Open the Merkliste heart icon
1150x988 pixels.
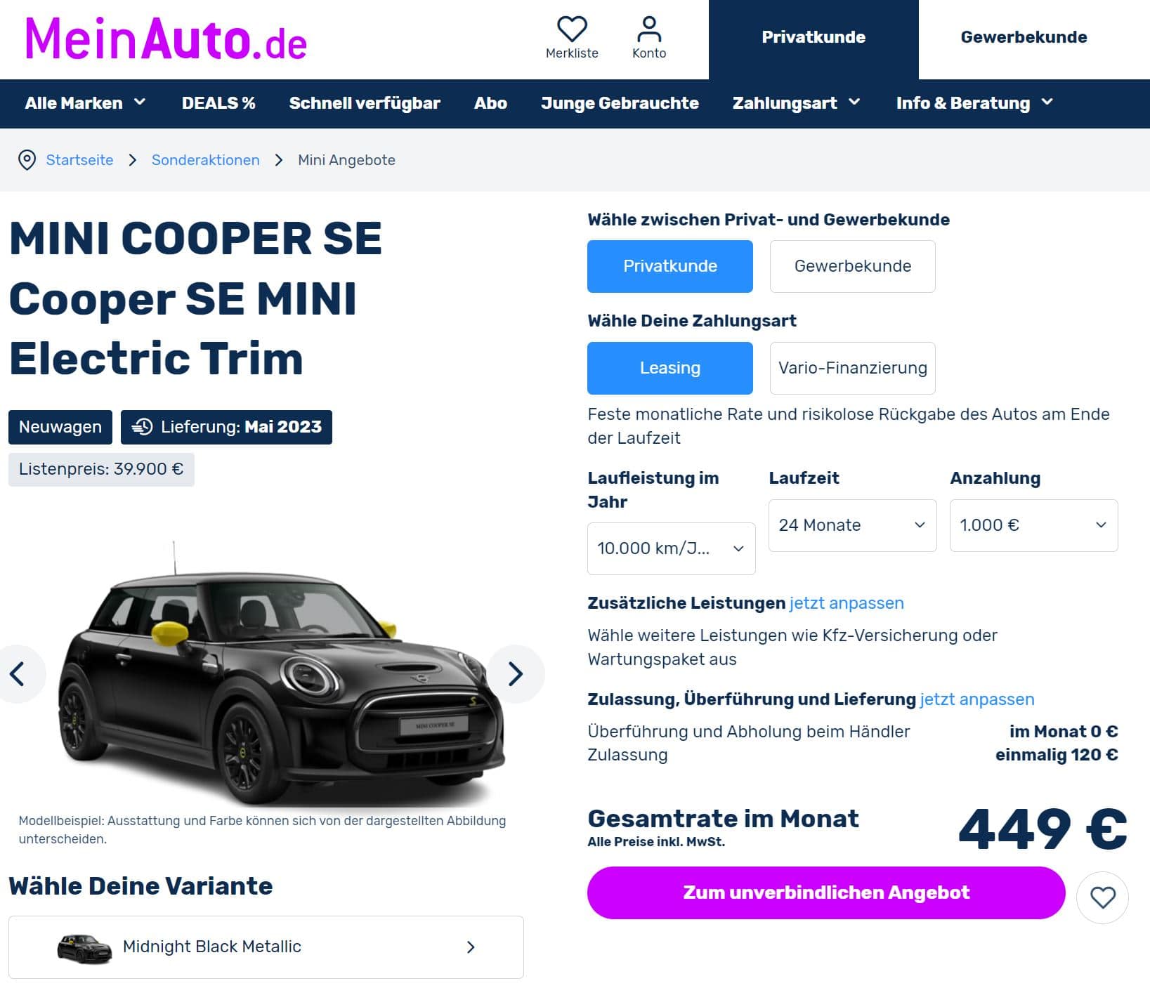click(572, 29)
